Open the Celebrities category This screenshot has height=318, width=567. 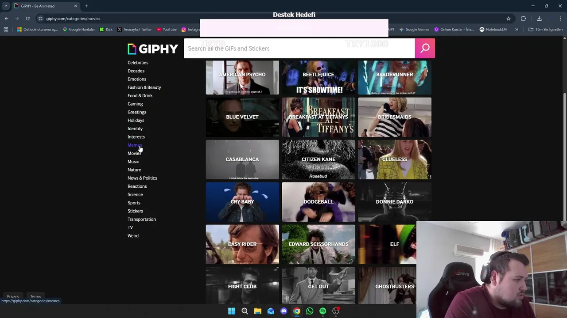(138, 63)
